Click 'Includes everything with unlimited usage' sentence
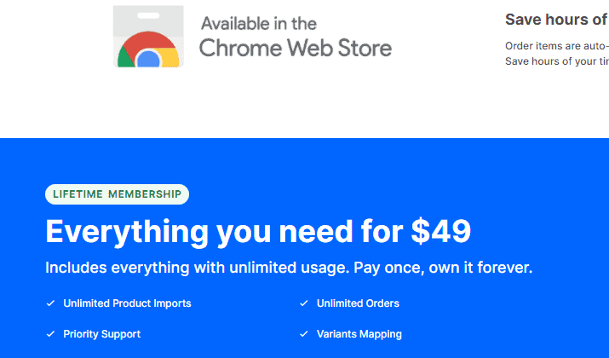Screen dimensions: 609x358 coord(198,268)
